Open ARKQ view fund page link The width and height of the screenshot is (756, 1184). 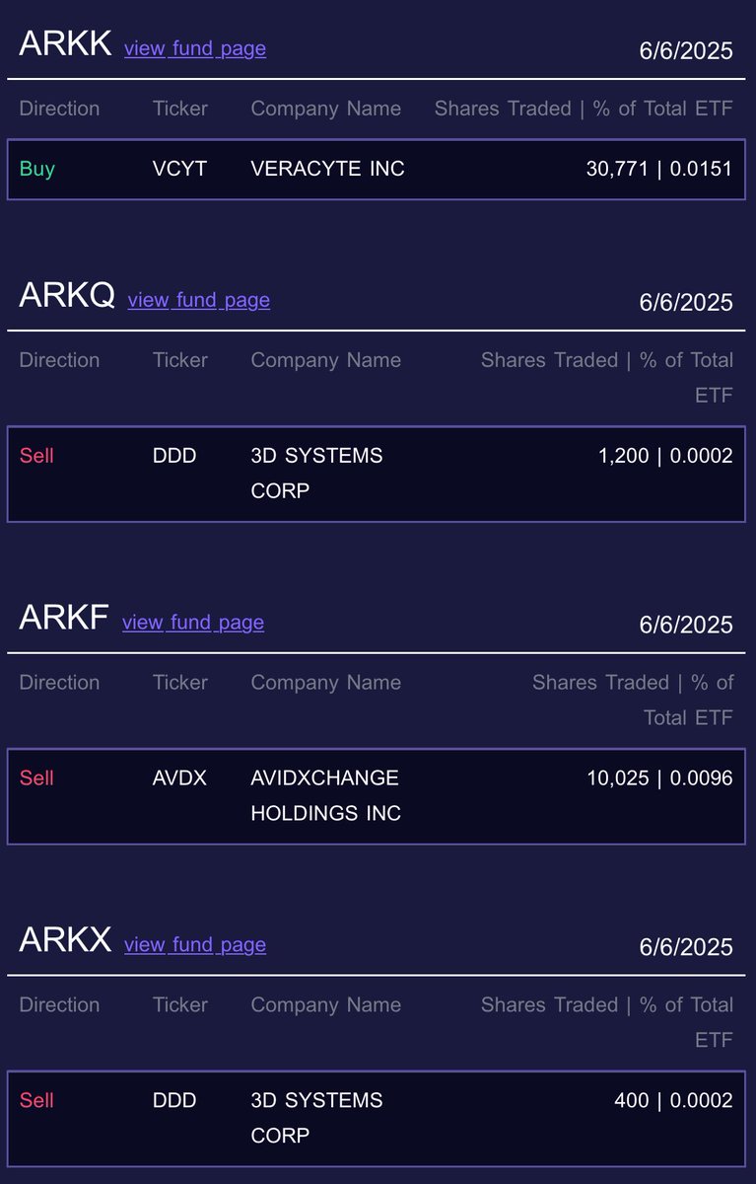tap(199, 300)
